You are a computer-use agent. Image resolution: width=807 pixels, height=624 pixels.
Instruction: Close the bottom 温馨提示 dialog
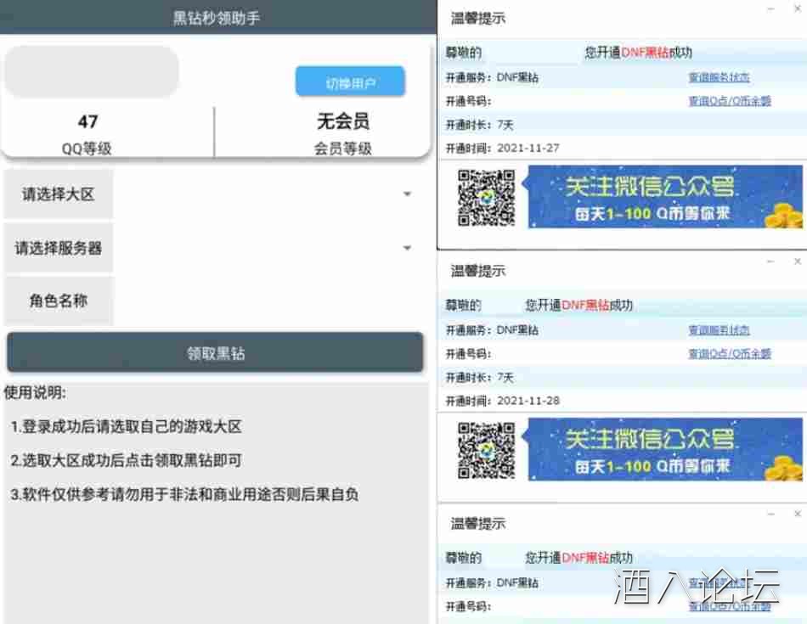(x=798, y=514)
